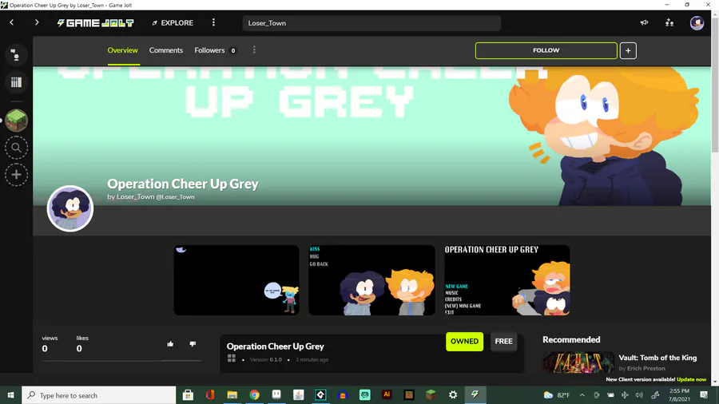The height and width of the screenshot is (404, 719).
Task: Click the FREE price tag
Action: point(503,341)
